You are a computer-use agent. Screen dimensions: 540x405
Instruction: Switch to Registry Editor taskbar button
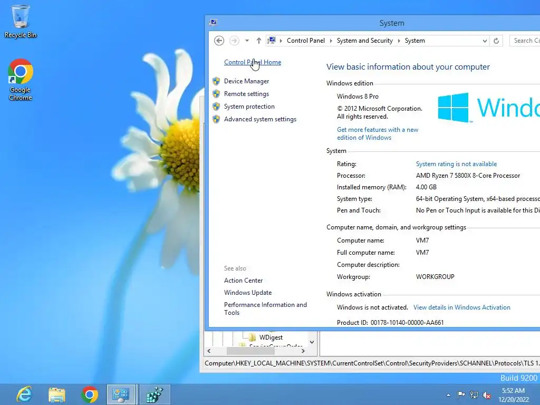click(155, 394)
